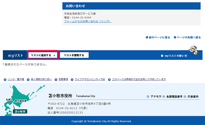The height and width of the screenshot is (125, 205).
Task: Open the myリストの使い方 help link
Action: click(176, 56)
